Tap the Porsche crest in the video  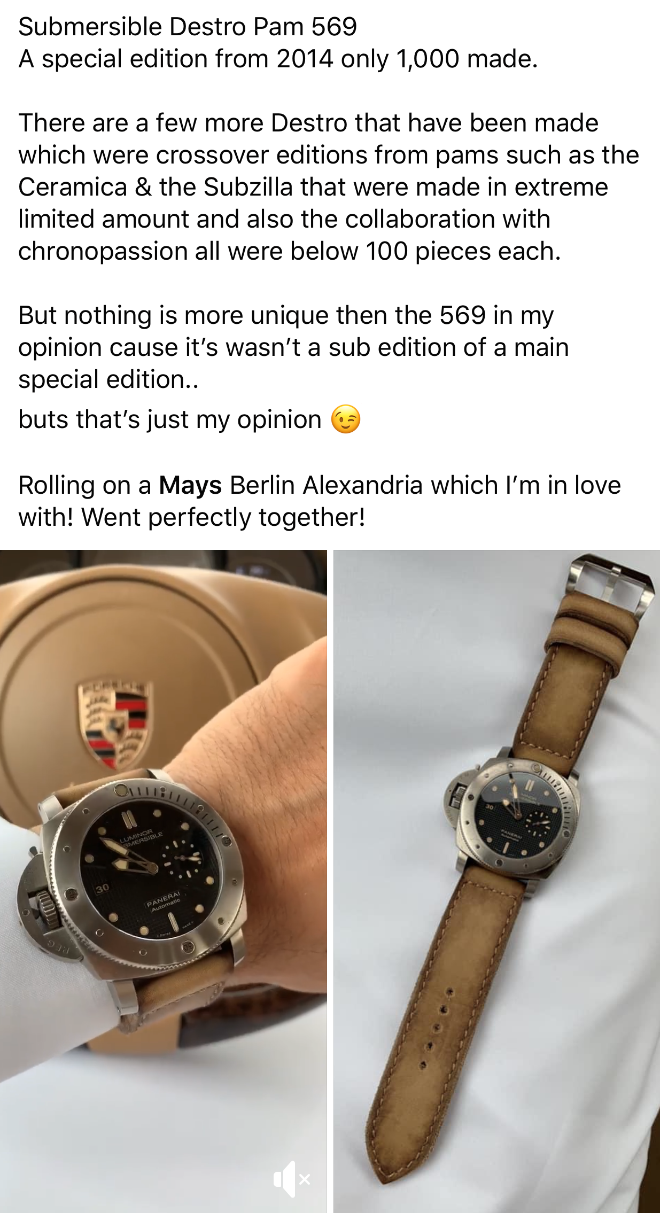click(x=115, y=724)
